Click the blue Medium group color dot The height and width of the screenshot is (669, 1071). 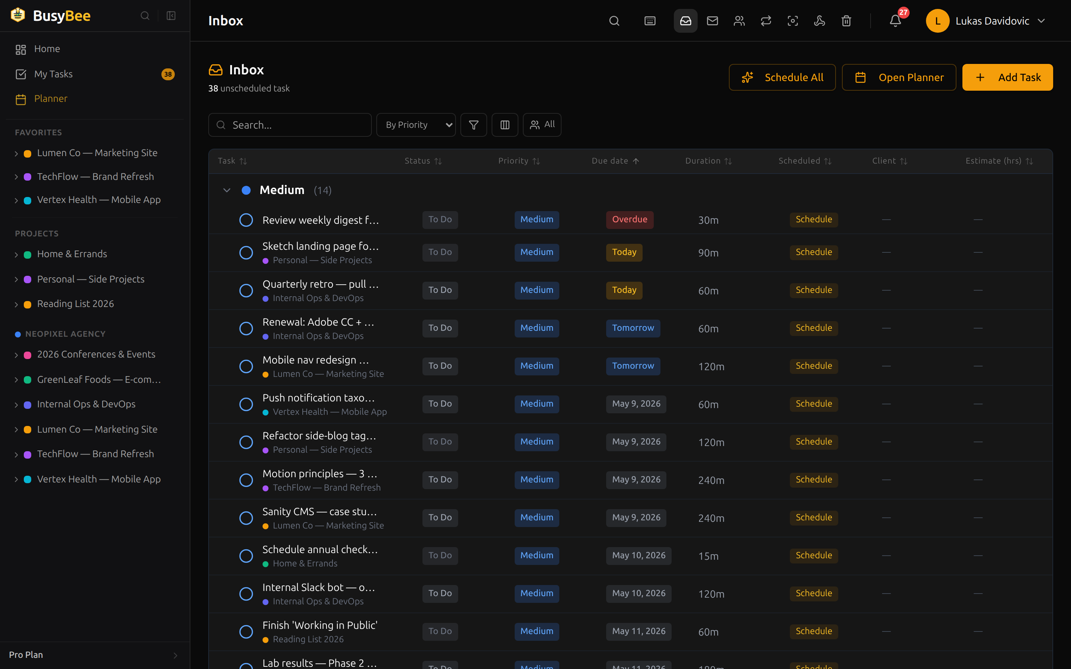[x=247, y=190]
